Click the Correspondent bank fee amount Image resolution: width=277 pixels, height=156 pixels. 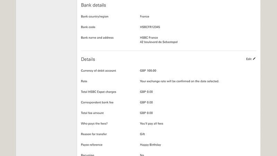tap(146, 102)
